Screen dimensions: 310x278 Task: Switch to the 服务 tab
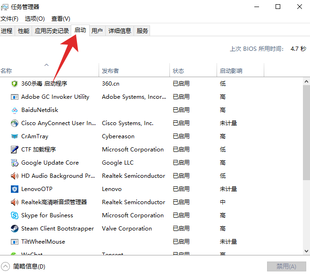tap(142, 31)
